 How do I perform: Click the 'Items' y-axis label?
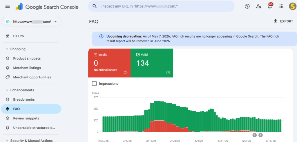tap(95, 93)
